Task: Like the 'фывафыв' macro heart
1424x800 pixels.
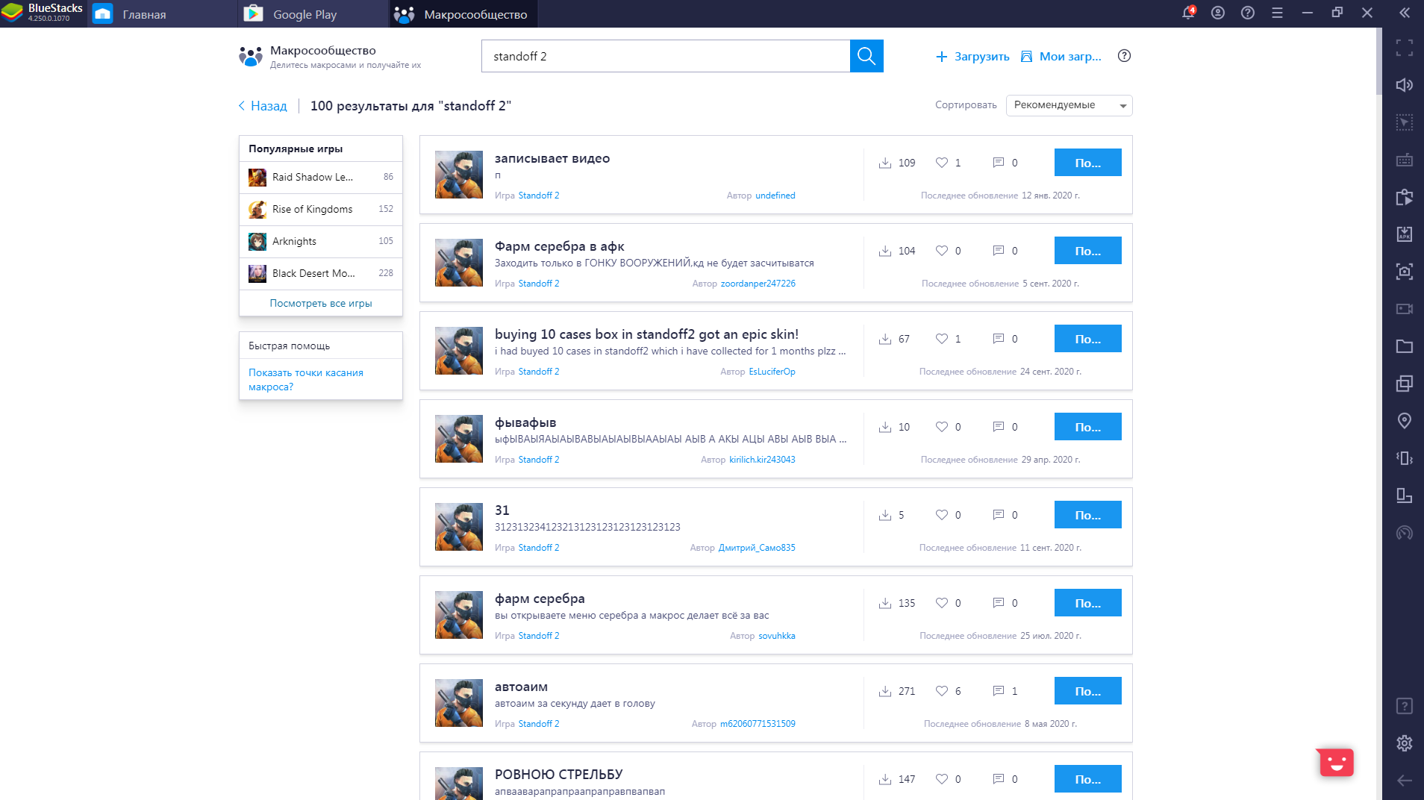Action: [x=942, y=427]
